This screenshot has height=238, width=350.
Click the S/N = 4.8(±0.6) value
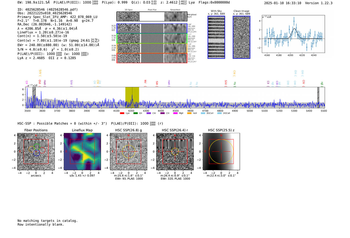(32, 49)
